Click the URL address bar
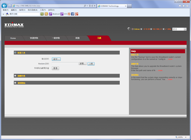 coord(48,6)
